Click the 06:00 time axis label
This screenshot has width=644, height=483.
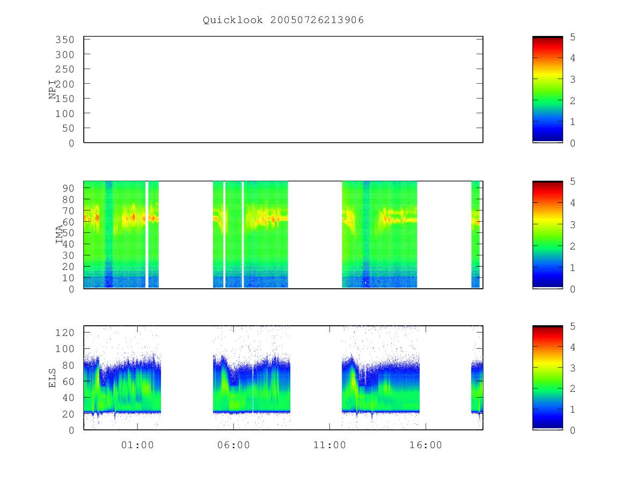[234, 445]
